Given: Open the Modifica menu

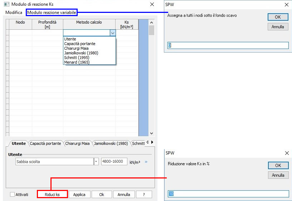Looking at the screenshot, I should pyautogui.click(x=14, y=13).
